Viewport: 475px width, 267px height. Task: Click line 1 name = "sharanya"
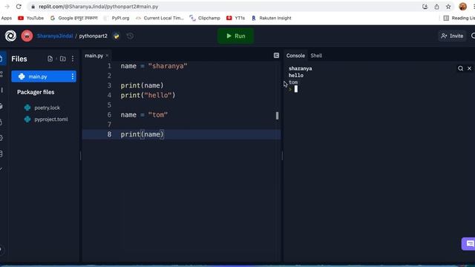point(154,66)
